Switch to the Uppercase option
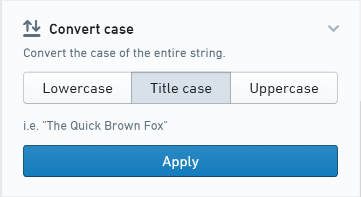Viewport: 361px width, 197px height. tap(284, 88)
